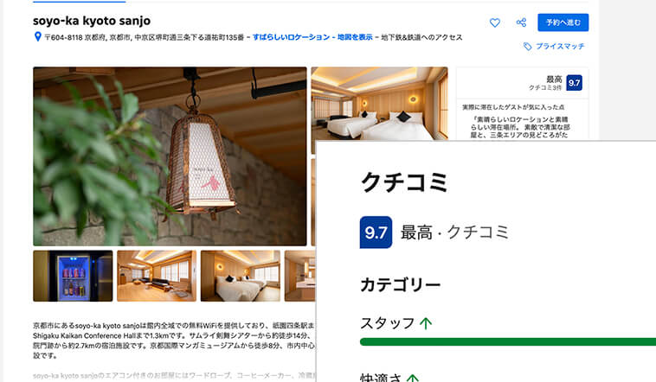
Task: Click the large 9.7 badge in クチコミ panel
Action: coord(376,232)
